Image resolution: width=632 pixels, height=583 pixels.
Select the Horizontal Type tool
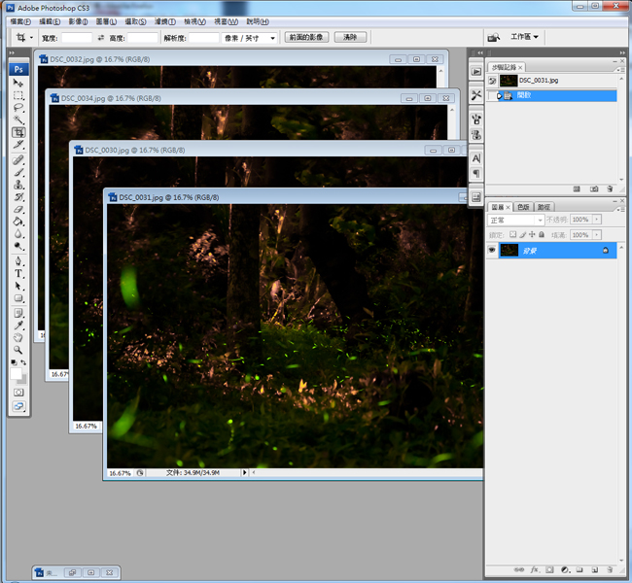[18, 274]
